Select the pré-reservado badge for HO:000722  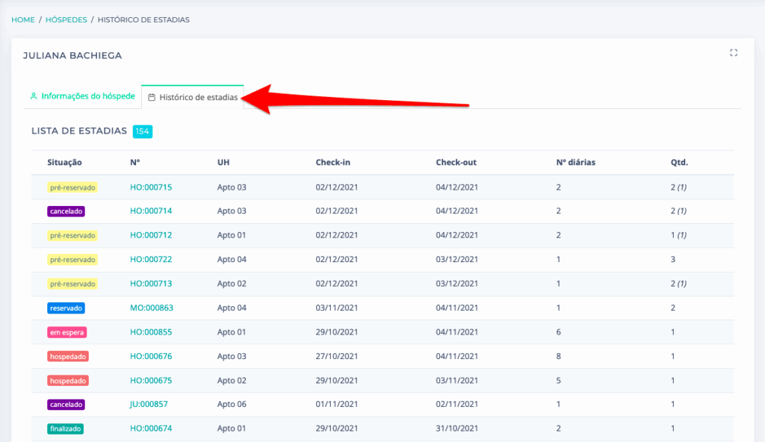pos(72,260)
